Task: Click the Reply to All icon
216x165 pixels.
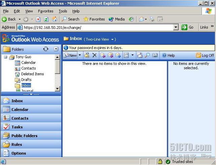Action: pos(110,55)
